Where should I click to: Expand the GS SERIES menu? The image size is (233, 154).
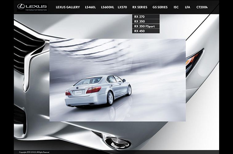tap(160, 7)
